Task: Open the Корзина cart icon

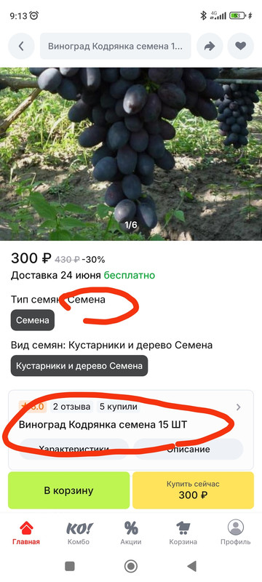Action: click(x=183, y=533)
